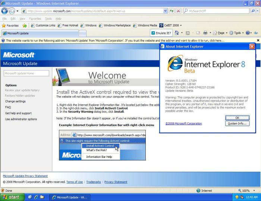
Task: Open the Trademarks link
Action: click(x=94, y=182)
